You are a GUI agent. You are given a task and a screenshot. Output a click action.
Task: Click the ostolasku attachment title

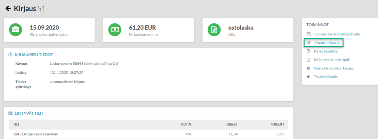click(x=241, y=28)
